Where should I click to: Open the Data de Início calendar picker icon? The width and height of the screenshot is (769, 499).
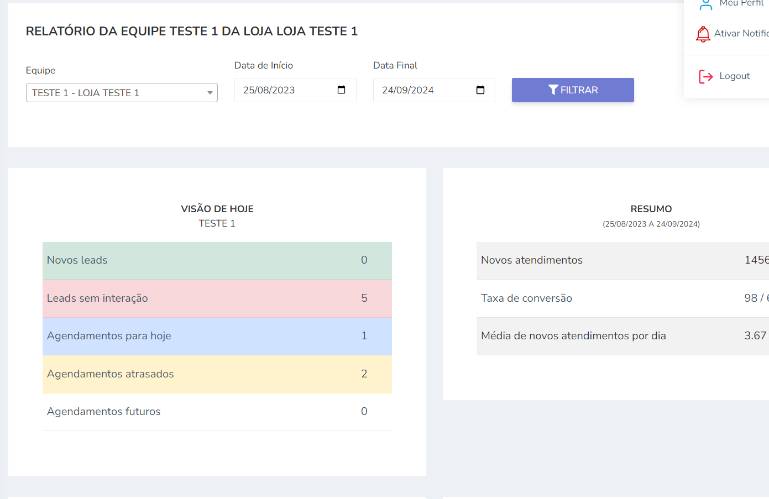341,90
